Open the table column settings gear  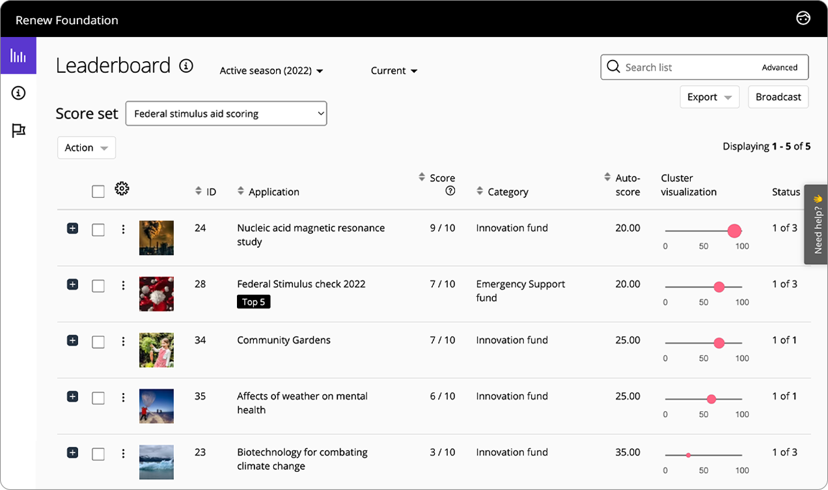121,188
